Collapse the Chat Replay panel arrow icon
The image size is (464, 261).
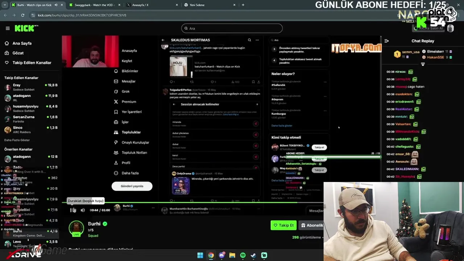click(x=386, y=41)
